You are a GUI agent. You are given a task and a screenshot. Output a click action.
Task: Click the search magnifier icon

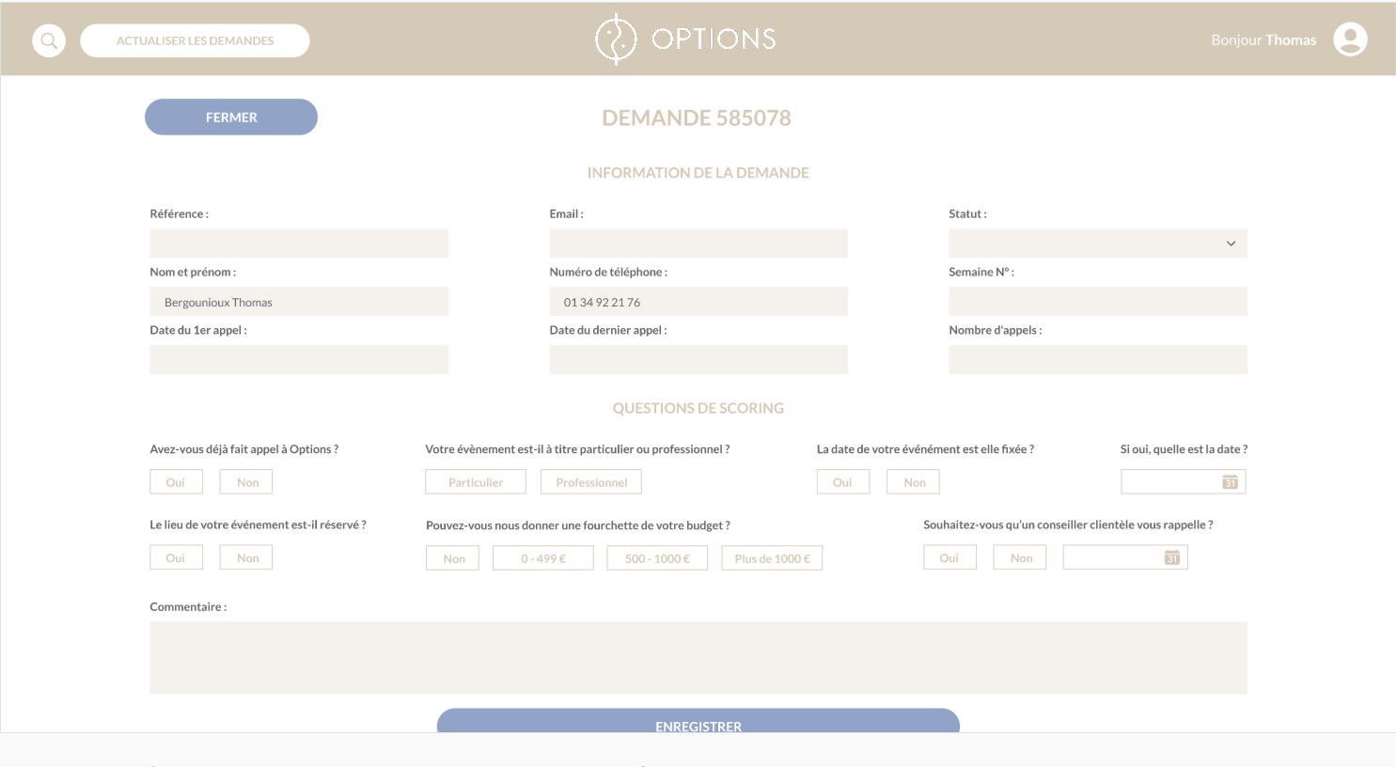(x=49, y=40)
